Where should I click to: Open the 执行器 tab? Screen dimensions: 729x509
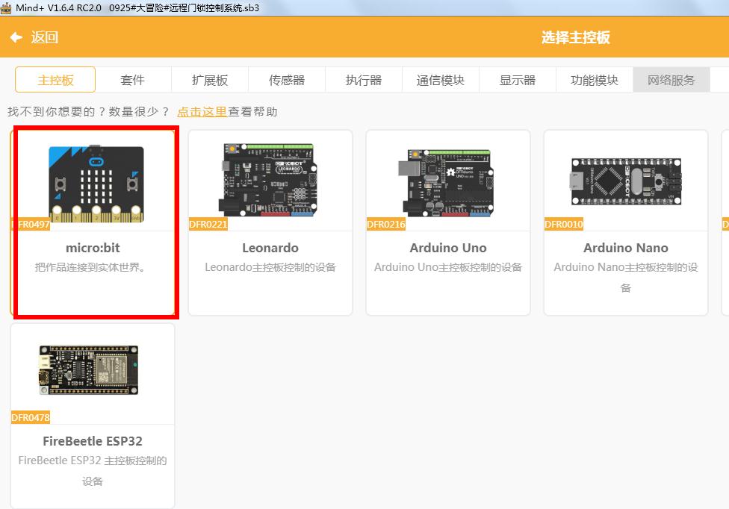pos(364,80)
